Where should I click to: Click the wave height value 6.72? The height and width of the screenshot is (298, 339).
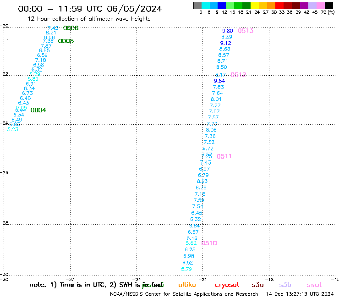click(x=208, y=149)
